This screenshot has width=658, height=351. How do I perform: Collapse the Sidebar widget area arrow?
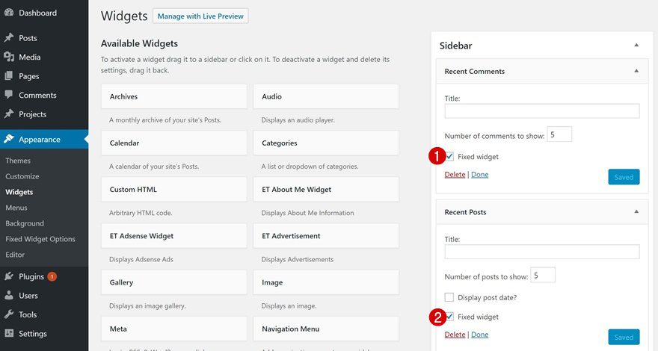click(636, 46)
